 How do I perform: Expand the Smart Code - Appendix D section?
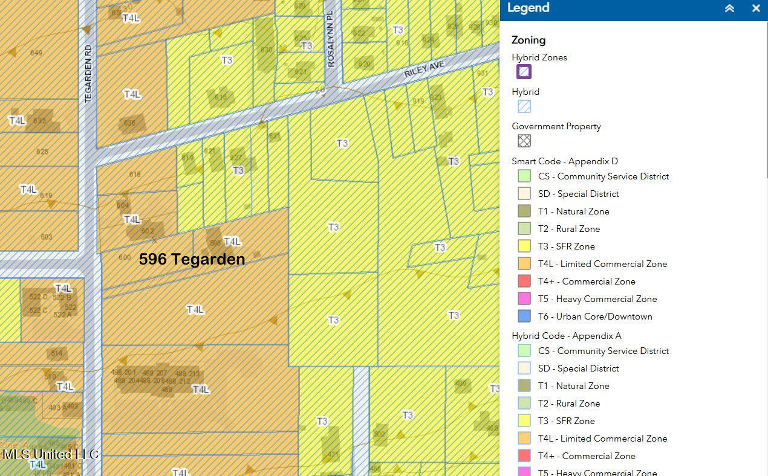[x=565, y=161]
